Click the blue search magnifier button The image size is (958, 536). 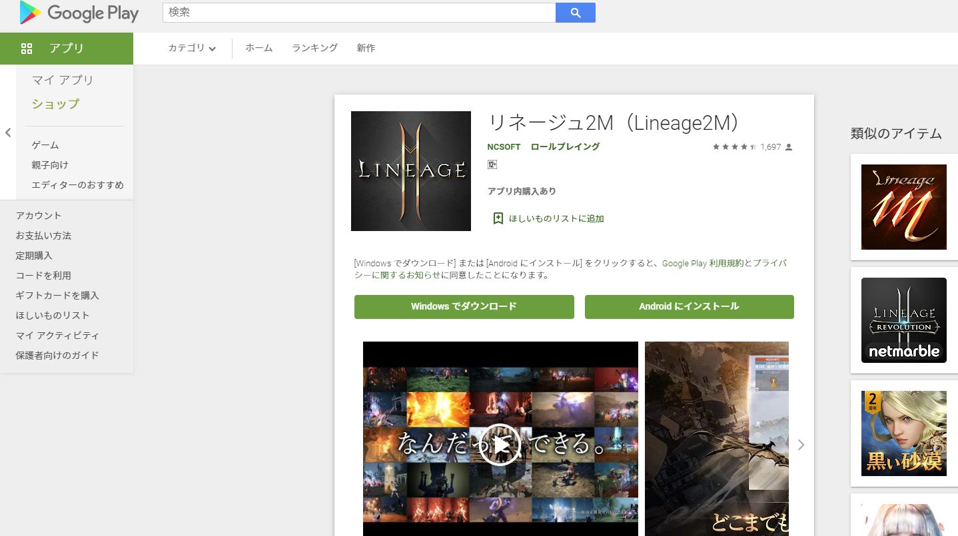pos(576,13)
